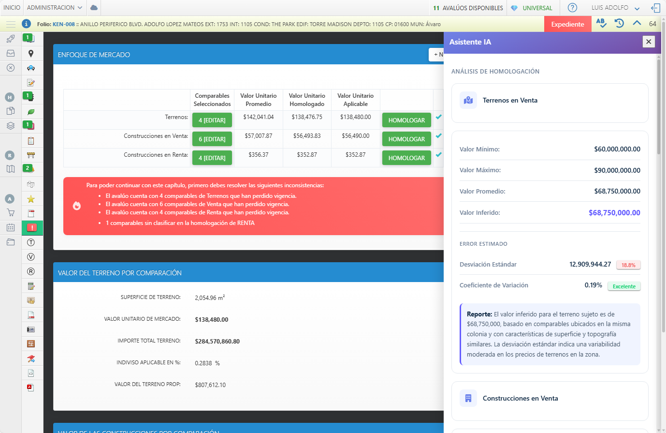Click the help question mark icon
This screenshot has height=433, width=666.
tap(572, 8)
